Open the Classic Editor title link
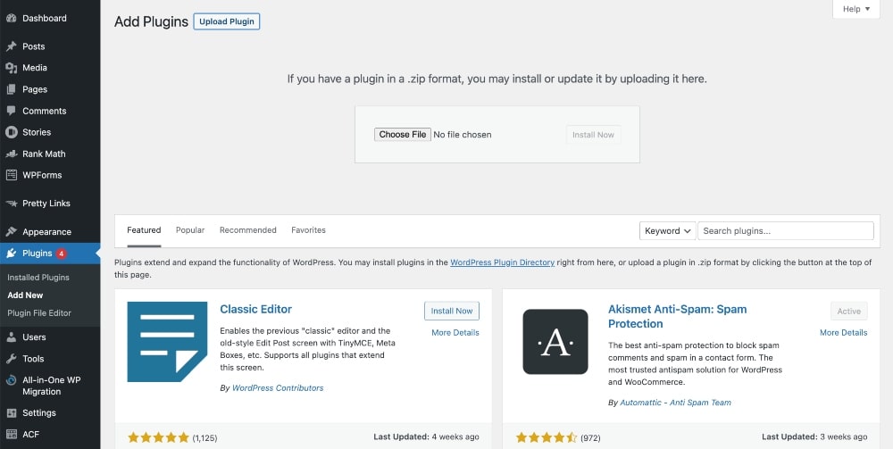893x449 pixels. tap(255, 309)
